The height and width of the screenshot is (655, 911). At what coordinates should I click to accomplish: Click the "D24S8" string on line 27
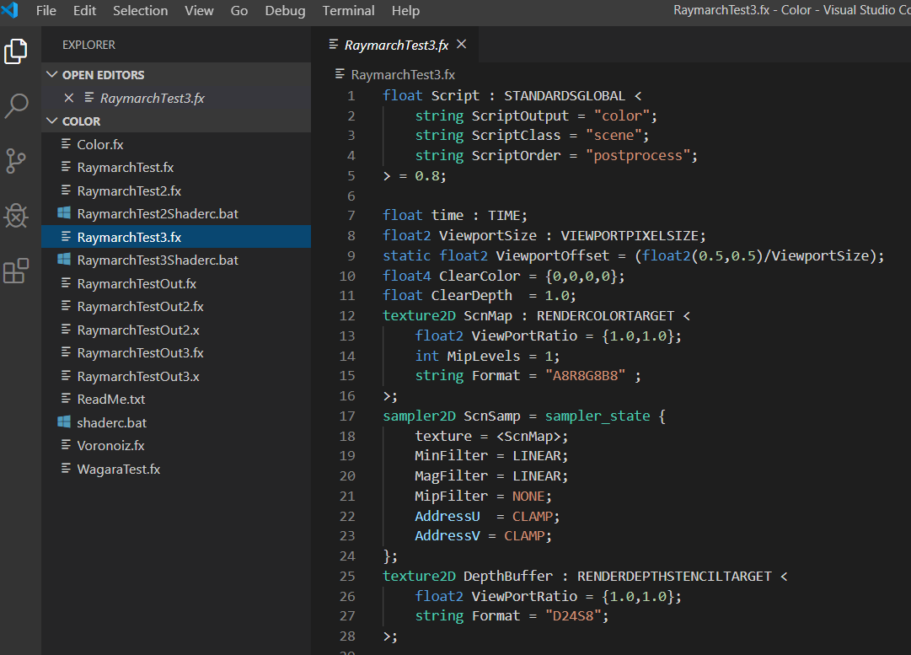[x=572, y=615]
